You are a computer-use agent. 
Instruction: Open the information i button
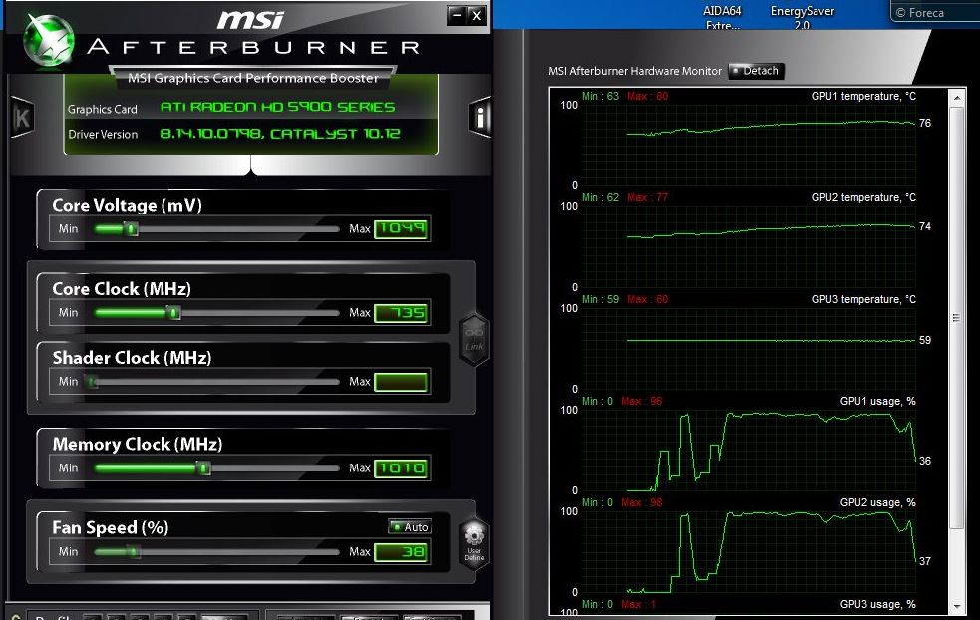[x=480, y=117]
